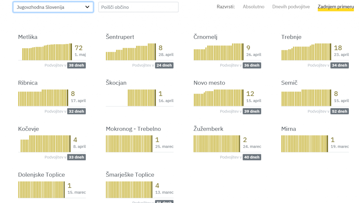The height and width of the screenshot is (203, 359).
Task: Open the Novo mesto municipality title
Action: click(x=209, y=83)
